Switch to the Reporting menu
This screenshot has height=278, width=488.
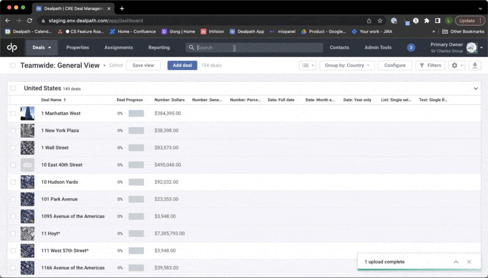pos(159,47)
